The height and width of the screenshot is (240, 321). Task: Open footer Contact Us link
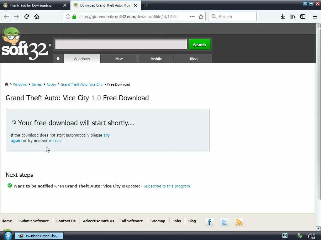coord(66,221)
